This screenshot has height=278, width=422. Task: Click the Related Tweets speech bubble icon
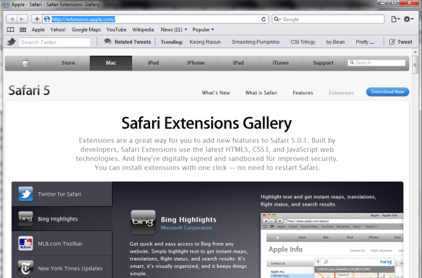[108, 42]
